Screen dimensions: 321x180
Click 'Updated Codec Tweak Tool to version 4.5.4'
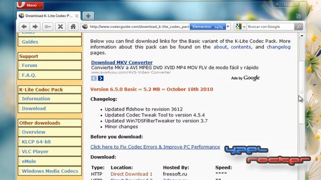pyautogui.click(x=155, y=115)
